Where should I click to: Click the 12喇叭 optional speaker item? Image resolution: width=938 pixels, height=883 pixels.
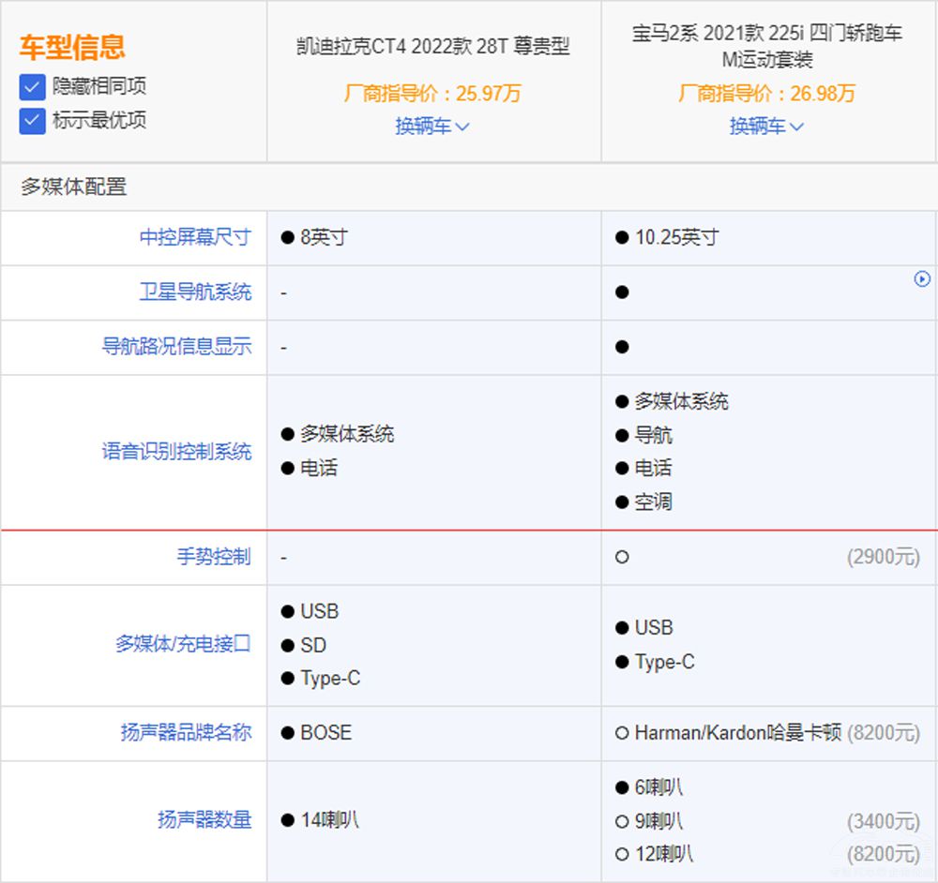coord(662,854)
